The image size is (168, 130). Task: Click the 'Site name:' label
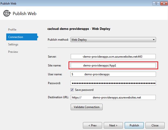[x=54, y=66]
